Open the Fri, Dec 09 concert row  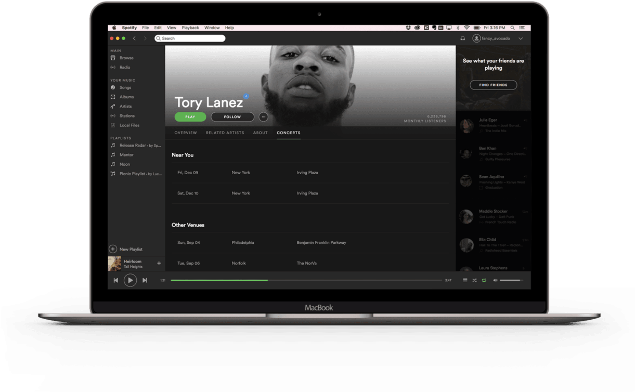[310, 173]
